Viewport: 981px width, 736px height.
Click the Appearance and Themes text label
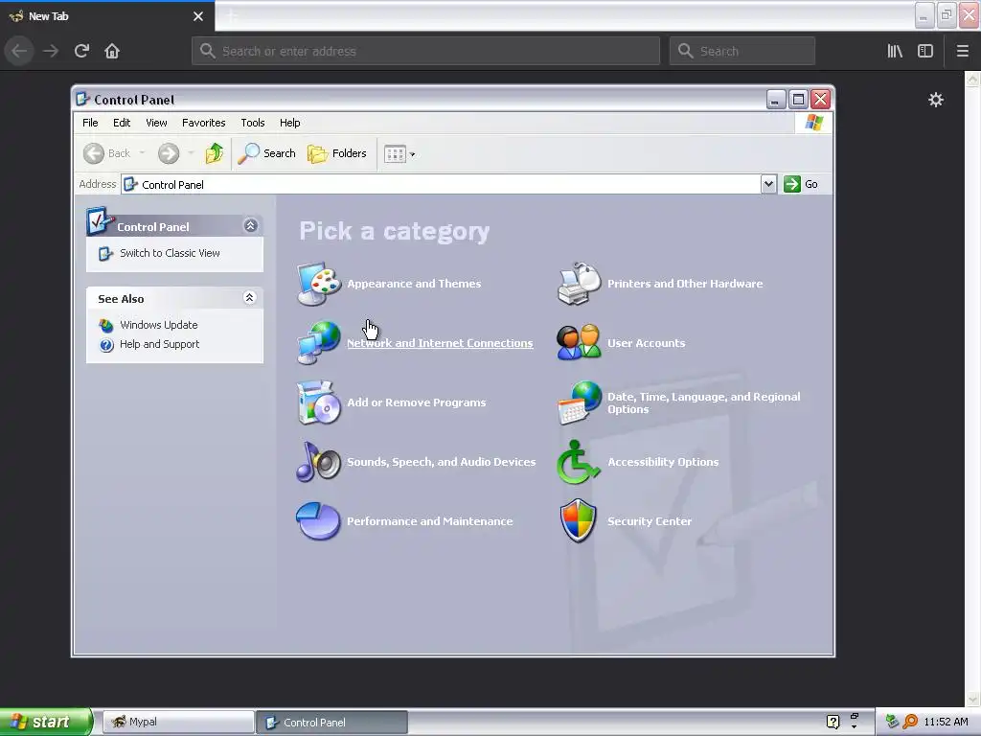[x=414, y=284]
